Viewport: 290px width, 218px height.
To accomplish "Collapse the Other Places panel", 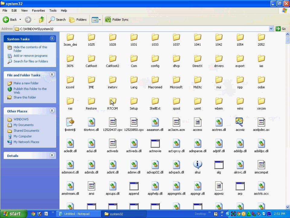I will tap(52, 111).
